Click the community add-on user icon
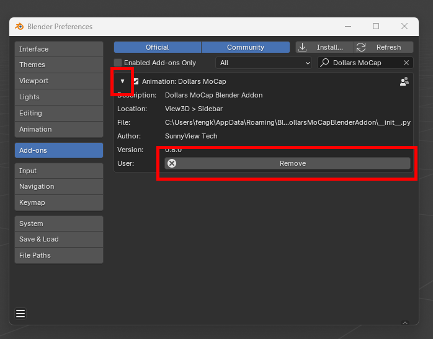The image size is (433, 339). coord(404,81)
